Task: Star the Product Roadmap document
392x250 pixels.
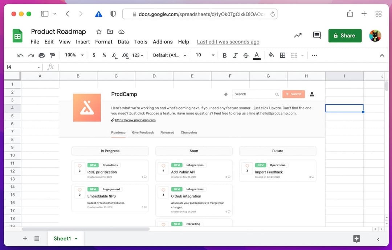Action: [x=99, y=32]
